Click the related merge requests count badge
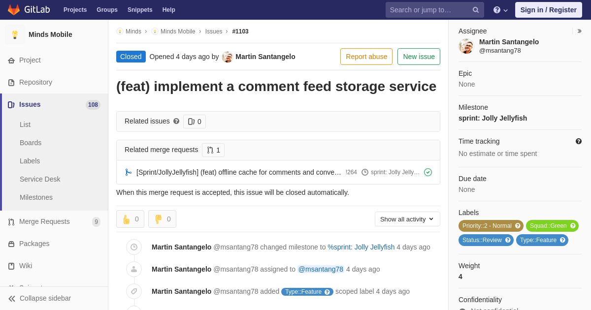The image size is (591, 310). pyautogui.click(x=213, y=150)
